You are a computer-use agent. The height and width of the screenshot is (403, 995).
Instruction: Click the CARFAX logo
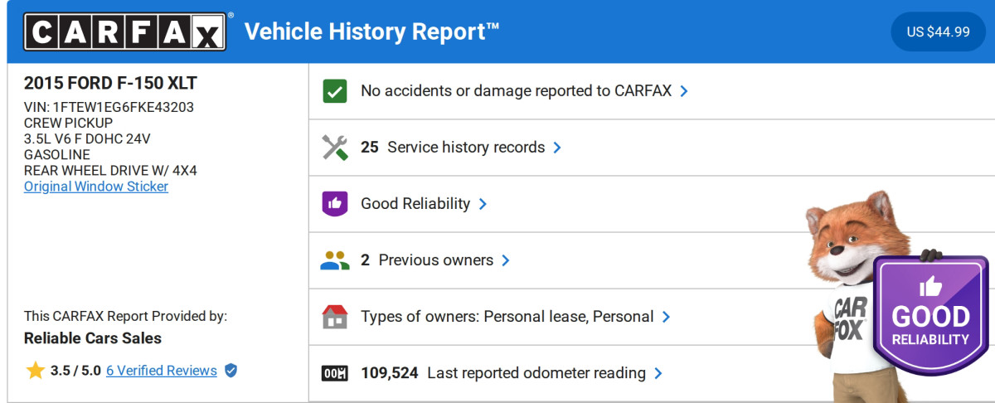click(124, 32)
